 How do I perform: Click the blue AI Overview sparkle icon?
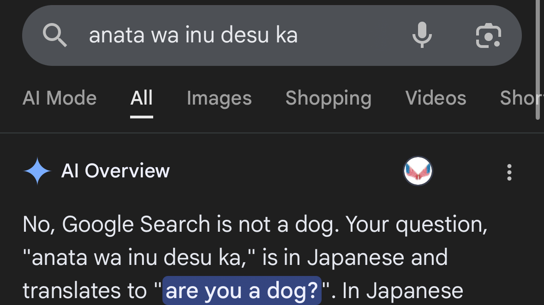tap(37, 171)
